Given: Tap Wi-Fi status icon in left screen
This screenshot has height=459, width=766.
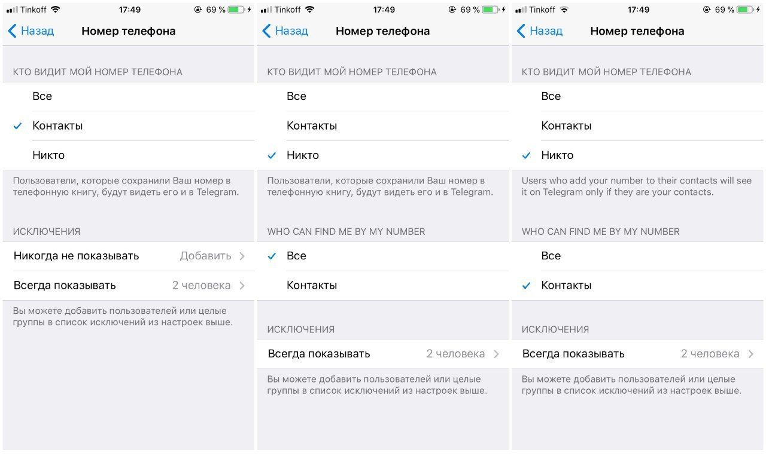Looking at the screenshot, I should pyautogui.click(x=56, y=10).
